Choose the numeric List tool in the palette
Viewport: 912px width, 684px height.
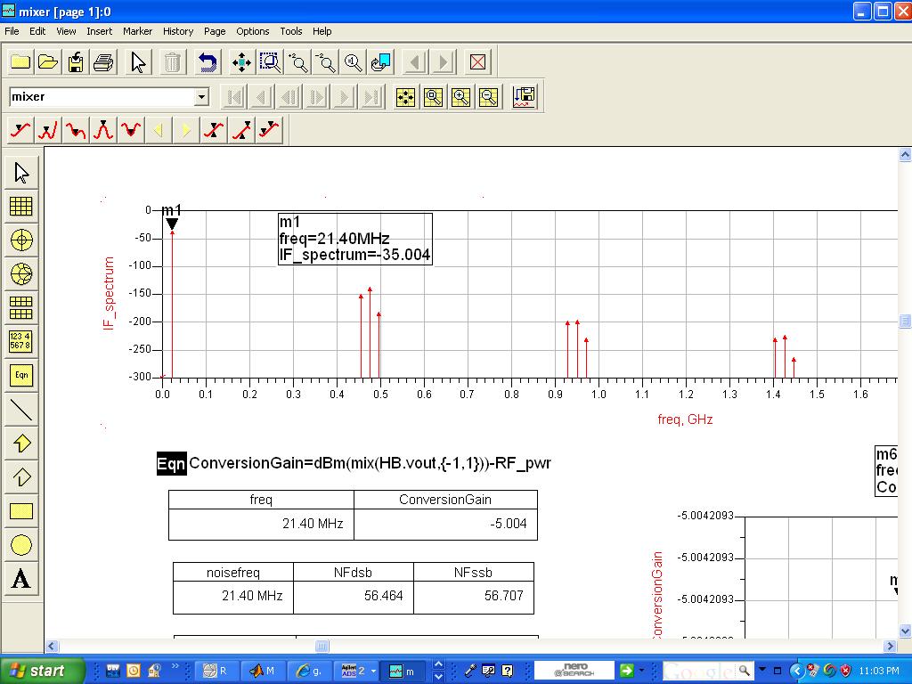click(21, 342)
